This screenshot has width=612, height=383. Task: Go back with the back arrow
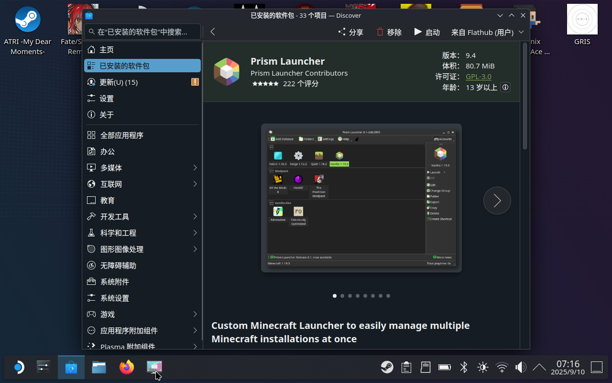[x=213, y=32]
